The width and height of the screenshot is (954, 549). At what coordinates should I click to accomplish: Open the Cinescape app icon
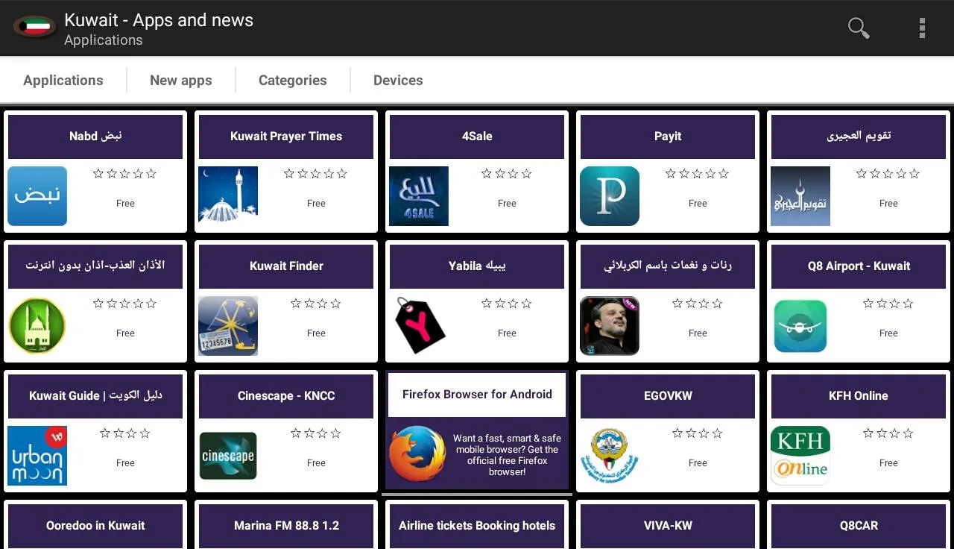click(228, 456)
